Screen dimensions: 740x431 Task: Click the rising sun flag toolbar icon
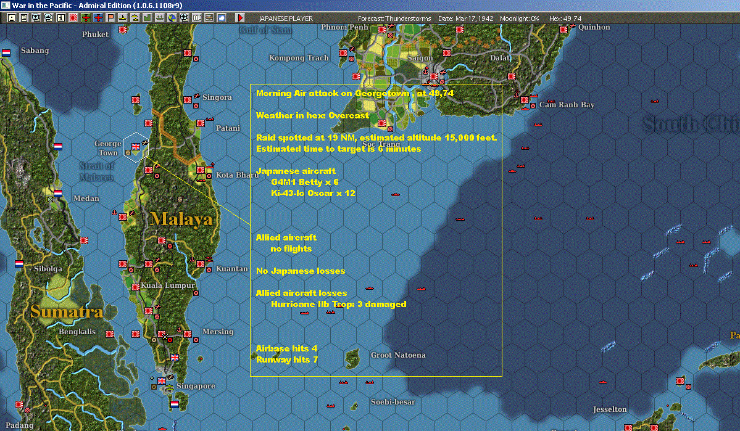coord(73,18)
